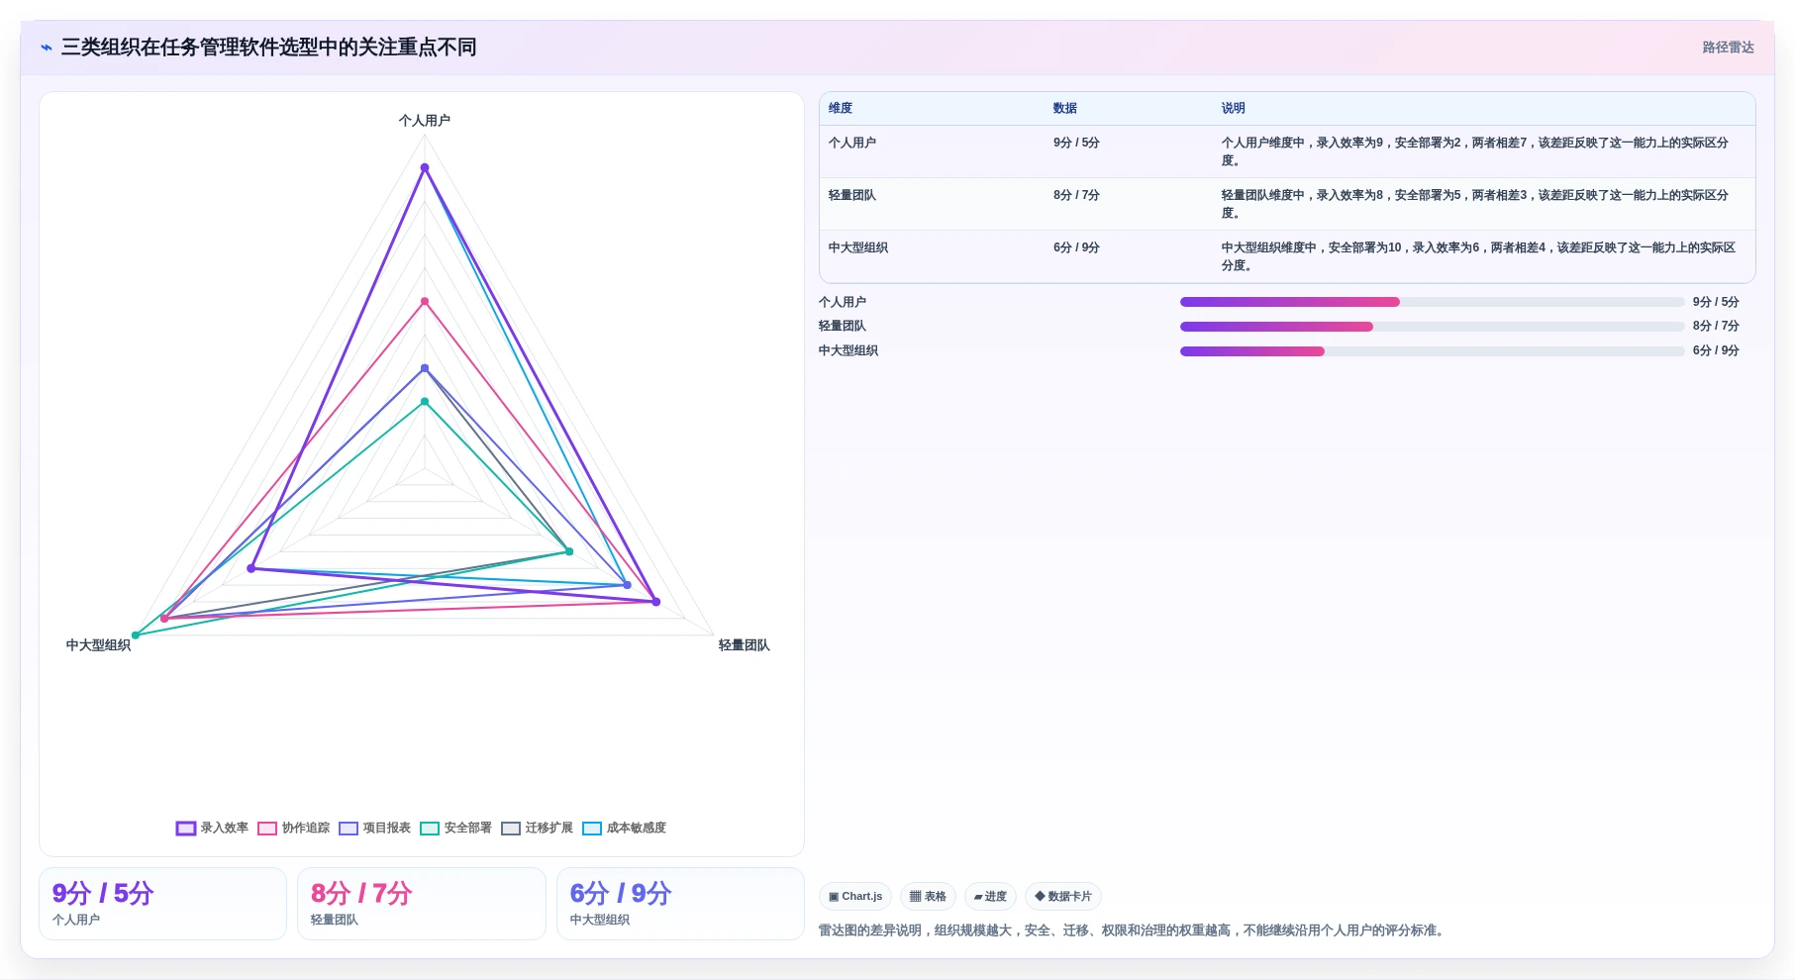The width and height of the screenshot is (1795, 980).
Task: Click the 说明 column header
Action: click(x=1234, y=109)
